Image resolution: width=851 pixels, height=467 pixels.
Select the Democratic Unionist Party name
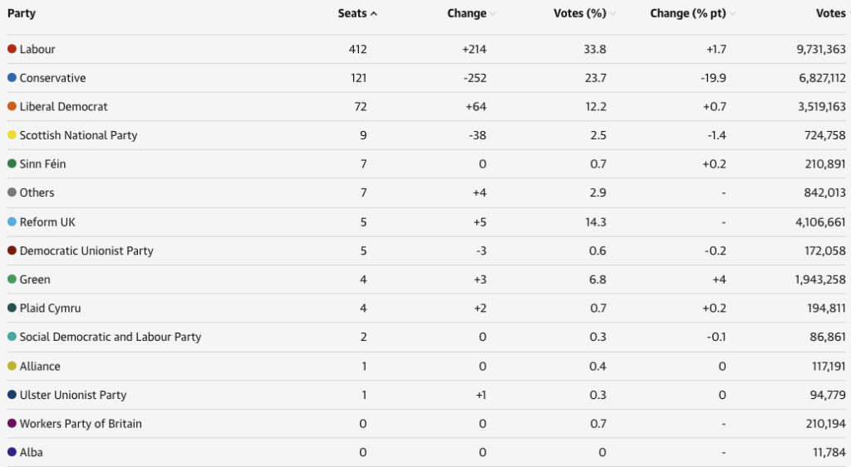tap(86, 251)
